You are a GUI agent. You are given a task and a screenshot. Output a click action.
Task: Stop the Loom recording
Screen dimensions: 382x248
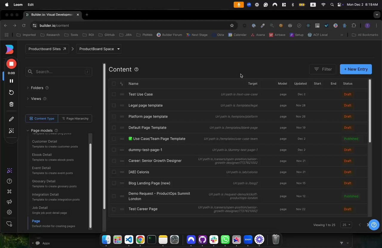(11, 64)
